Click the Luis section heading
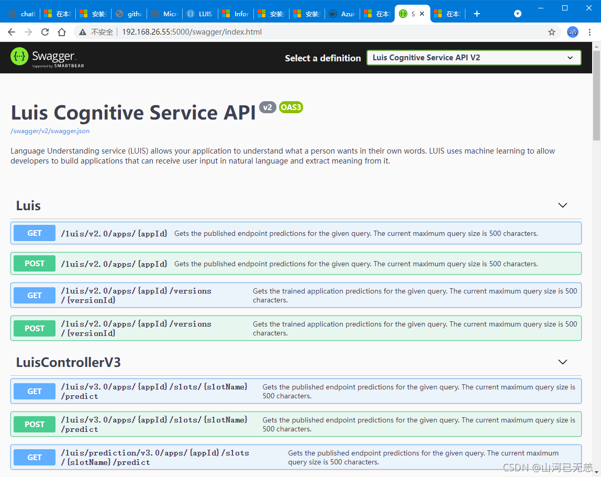Image resolution: width=601 pixels, height=477 pixels. pos(28,205)
